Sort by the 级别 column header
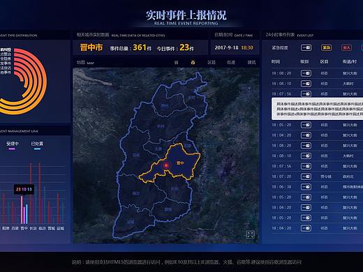The height and width of the screenshot is (272, 363). point(304,61)
